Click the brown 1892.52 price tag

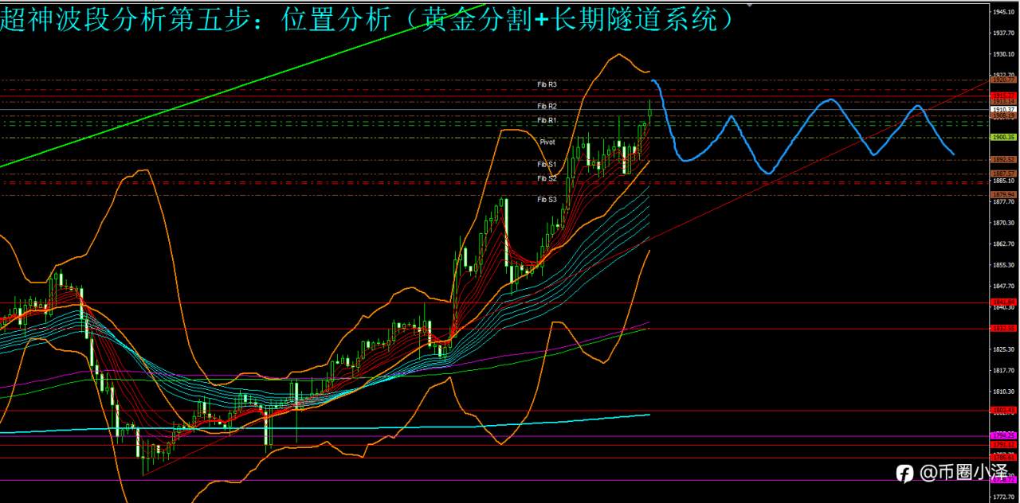pos(1003,159)
